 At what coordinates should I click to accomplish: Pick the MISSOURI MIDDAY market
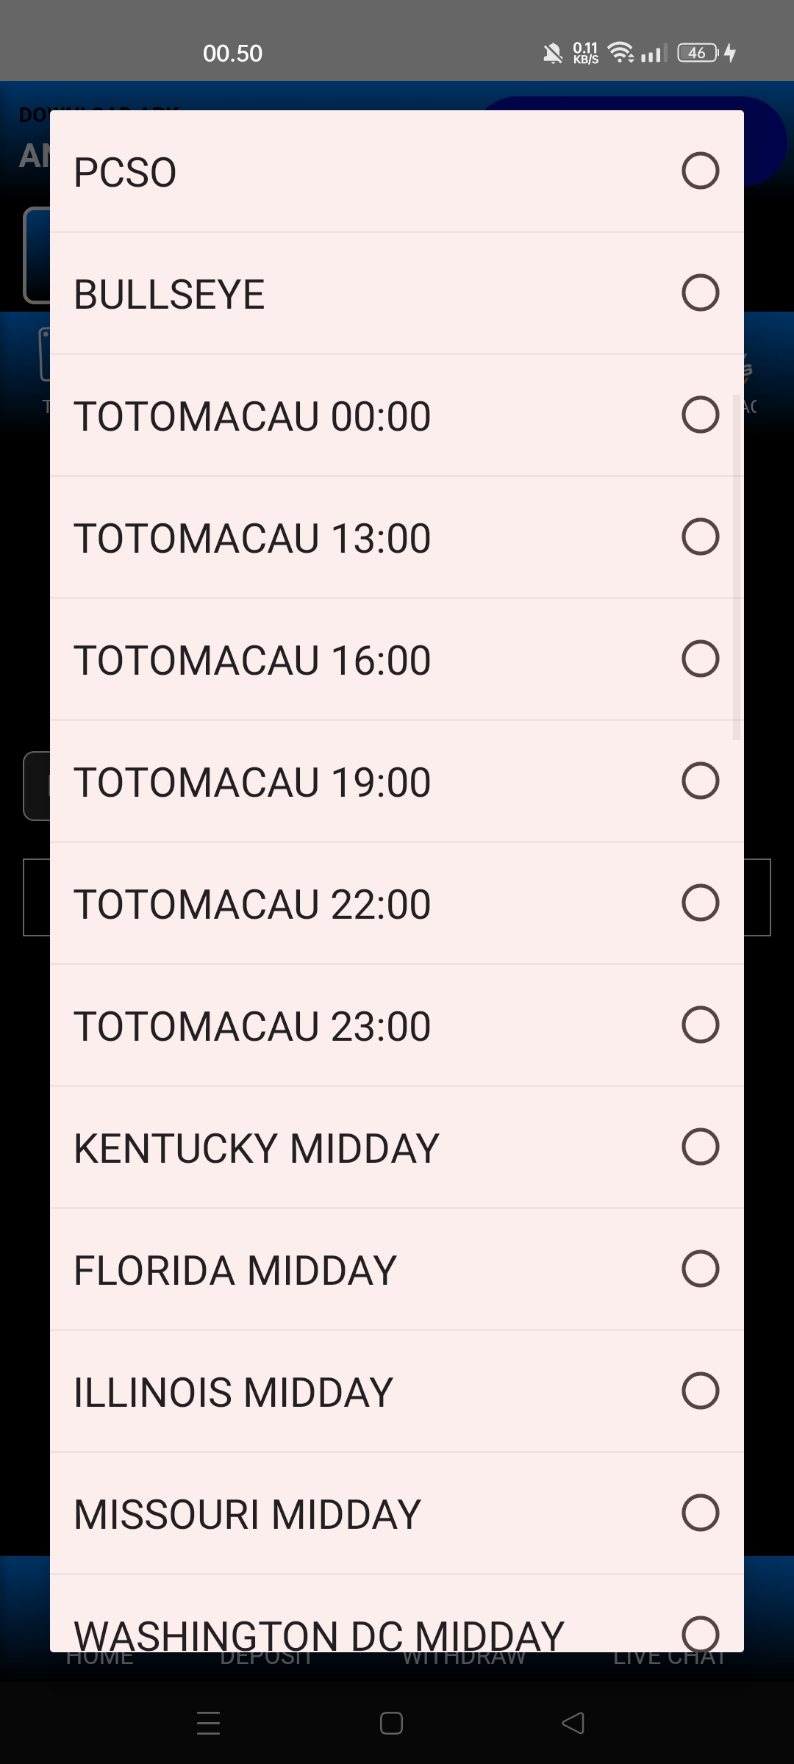coord(700,1513)
